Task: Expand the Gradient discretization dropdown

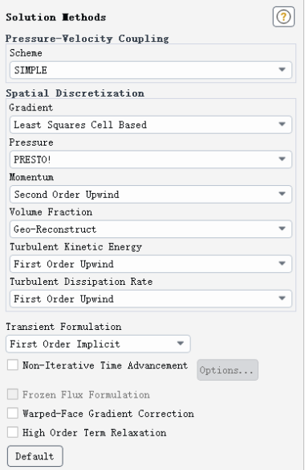Action: 151,125
